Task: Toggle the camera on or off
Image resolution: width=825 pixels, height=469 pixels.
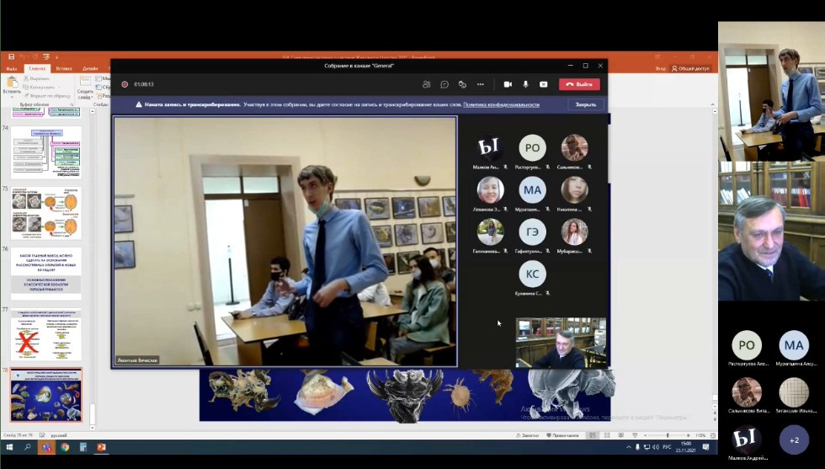Action: tap(508, 84)
